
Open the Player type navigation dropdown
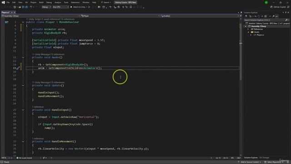[x=120, y=16]
